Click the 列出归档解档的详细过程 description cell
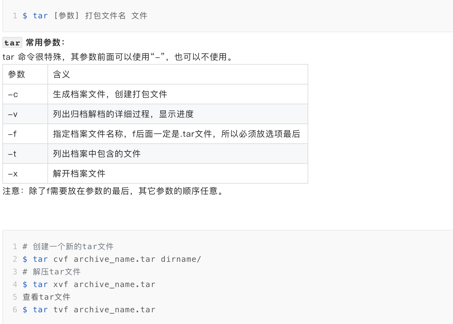453x324 pixels. pyautogui.click(x=178, y=114)
